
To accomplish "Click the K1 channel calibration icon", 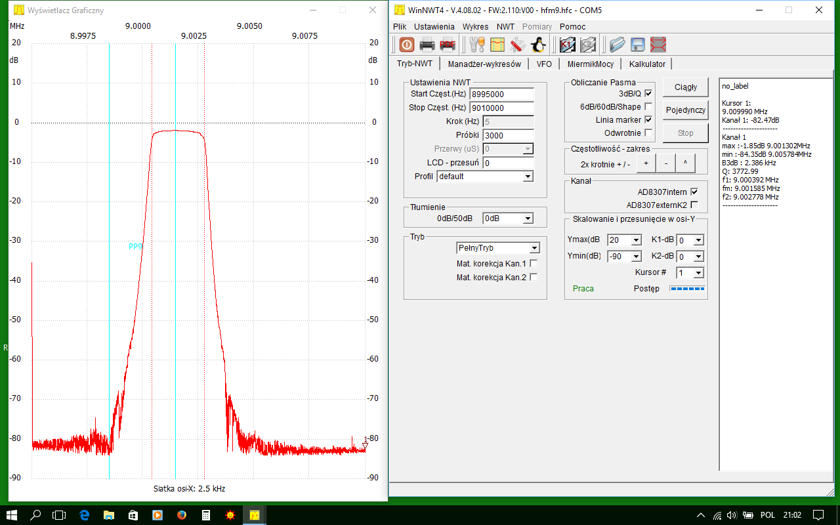I will pyautogui.click(x=568, y=45).
